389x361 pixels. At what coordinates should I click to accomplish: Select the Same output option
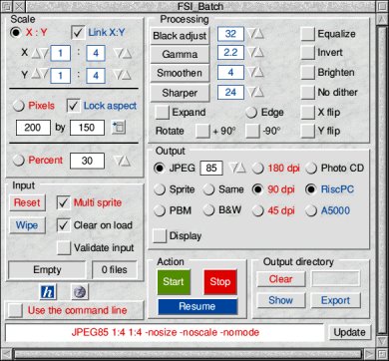(x=208, y=189)
